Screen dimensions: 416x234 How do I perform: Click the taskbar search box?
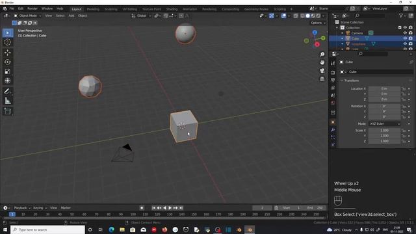(x=47, y=229)
